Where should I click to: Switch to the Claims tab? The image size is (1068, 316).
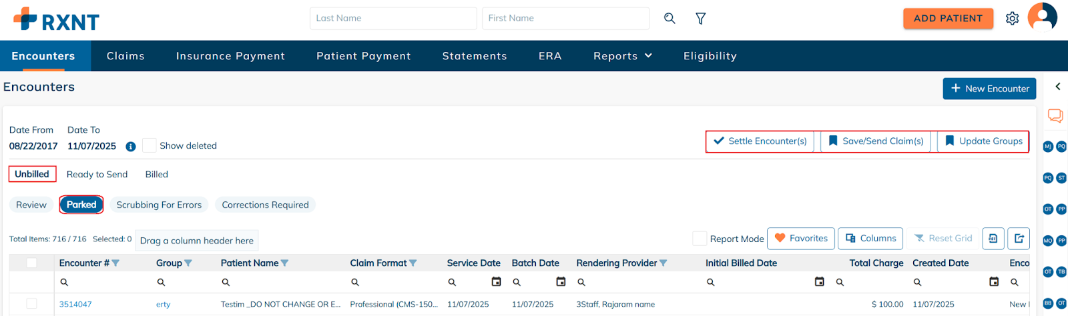[x=125, y=56]
